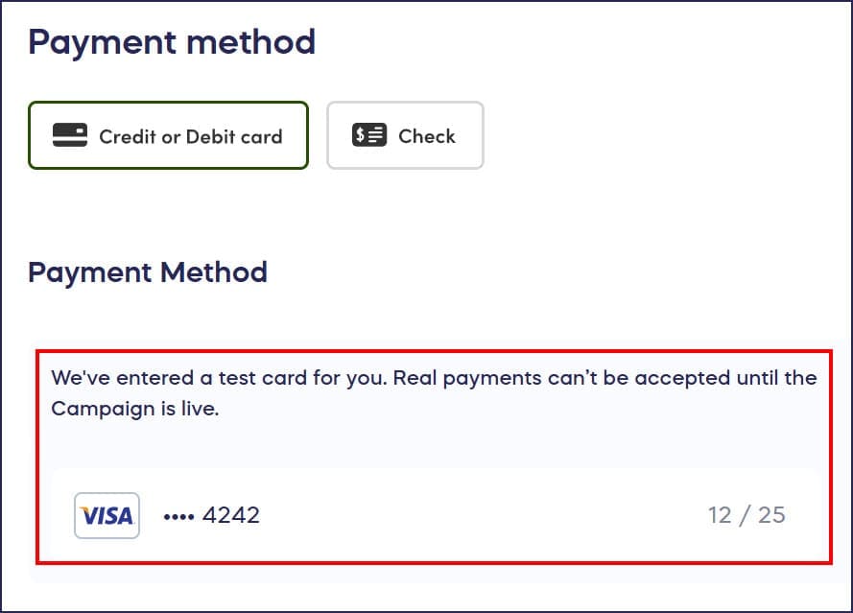Click the masked dots before 4242

(x=178, y=516)
